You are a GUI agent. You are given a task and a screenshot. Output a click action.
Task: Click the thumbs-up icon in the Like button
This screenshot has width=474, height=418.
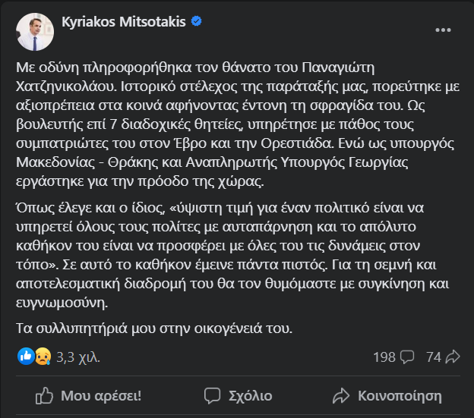(x=45, y=395)
